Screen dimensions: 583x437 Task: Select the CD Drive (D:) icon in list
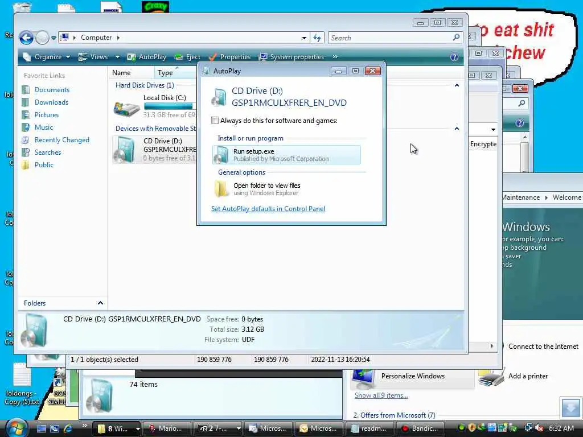pyautogui.click(x=125, y=150)
